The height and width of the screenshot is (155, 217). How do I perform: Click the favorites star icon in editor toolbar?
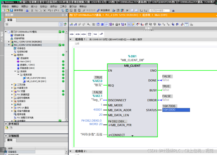(x=133, y=24)
